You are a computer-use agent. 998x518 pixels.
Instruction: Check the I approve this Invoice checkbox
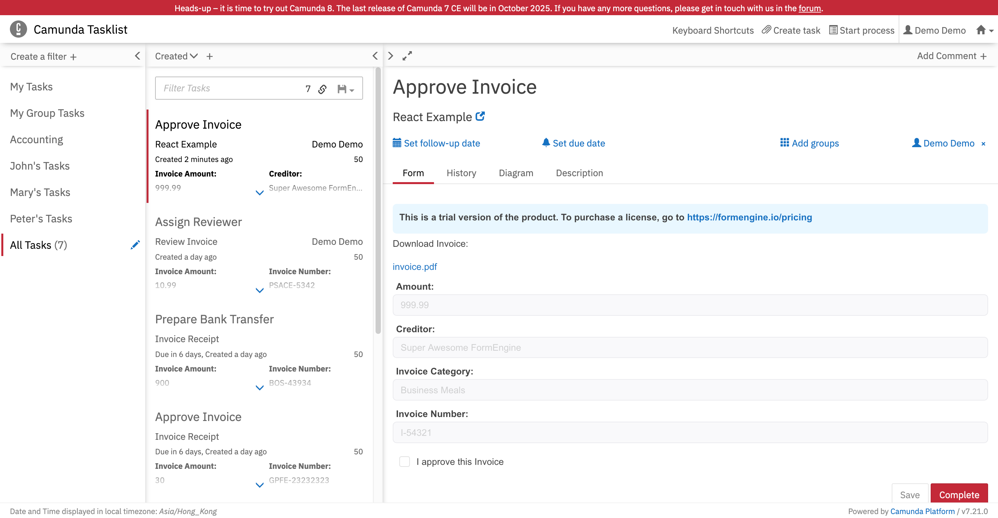coord(405,462)
